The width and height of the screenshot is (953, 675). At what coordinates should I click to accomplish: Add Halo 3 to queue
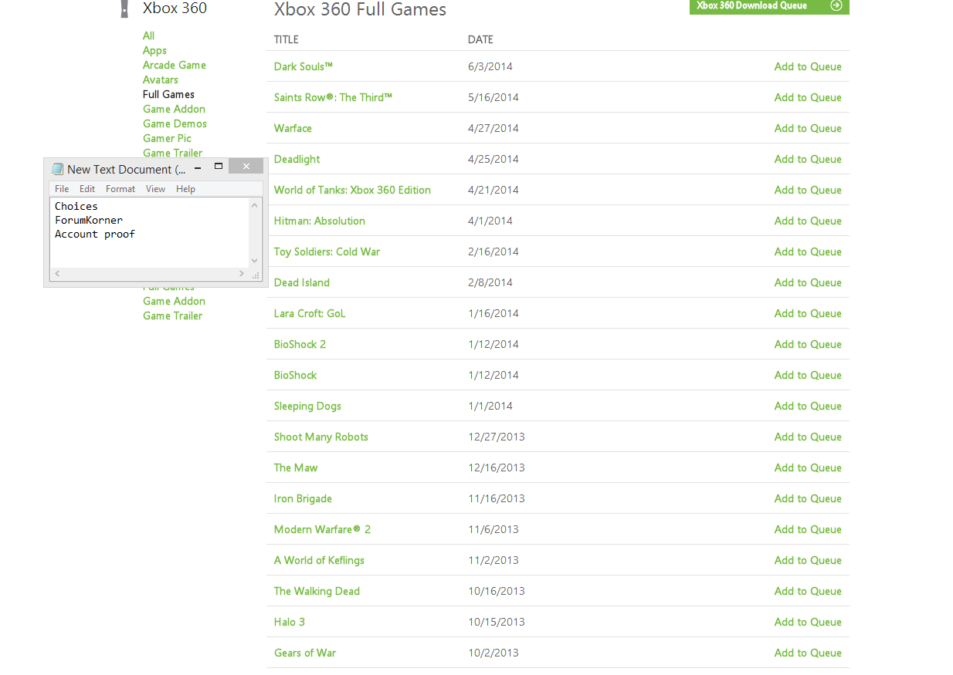click(808, 622)
